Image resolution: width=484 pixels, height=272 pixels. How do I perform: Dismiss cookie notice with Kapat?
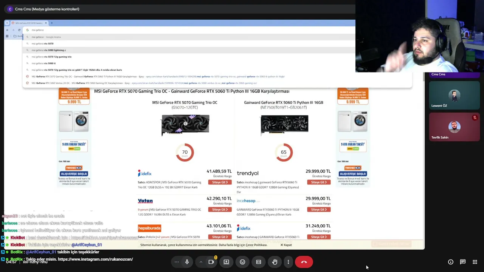tap(286, 245)
